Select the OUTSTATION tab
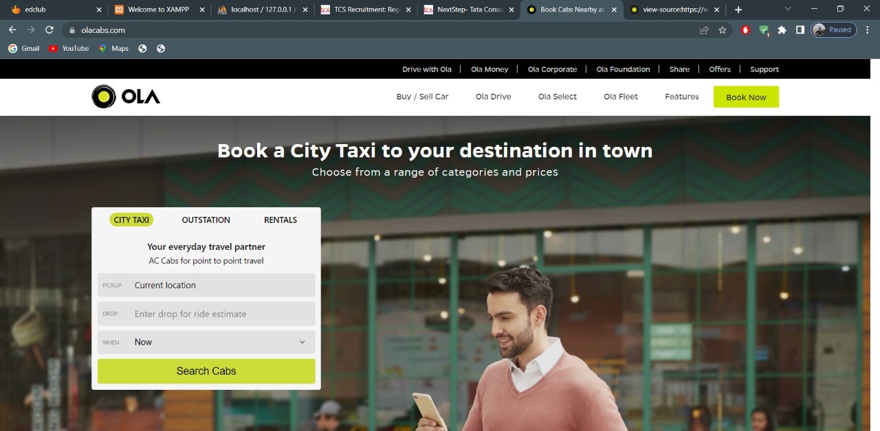The image size is (880, 431). coord(206,220)
